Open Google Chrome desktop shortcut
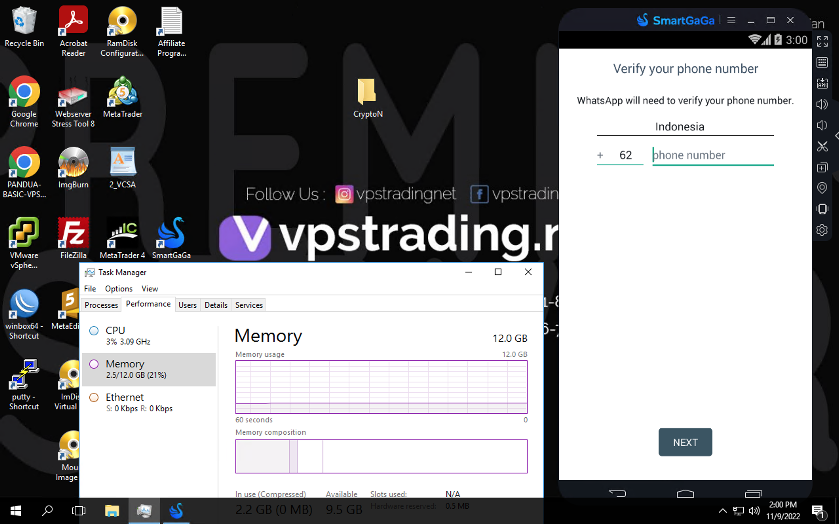 tap(24, 102)
